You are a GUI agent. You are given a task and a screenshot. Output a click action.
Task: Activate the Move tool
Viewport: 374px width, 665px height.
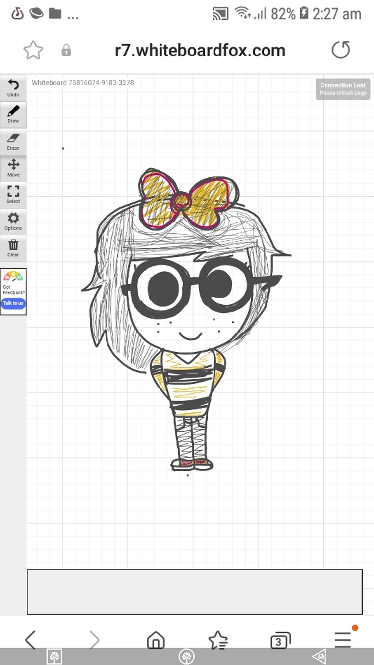[13, 168]
